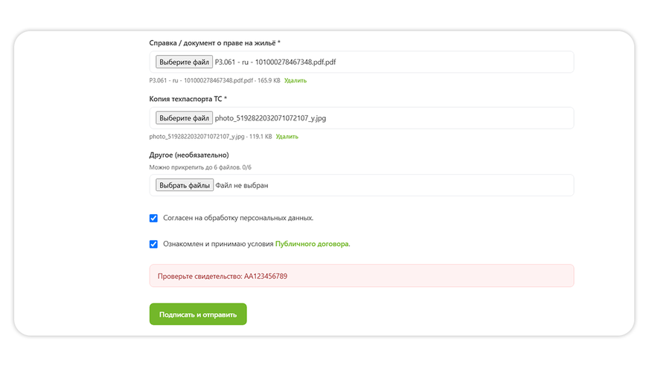Delete the uploaded P3.061 pdf file
Screen dimensions: 649x365
point(295,80)
